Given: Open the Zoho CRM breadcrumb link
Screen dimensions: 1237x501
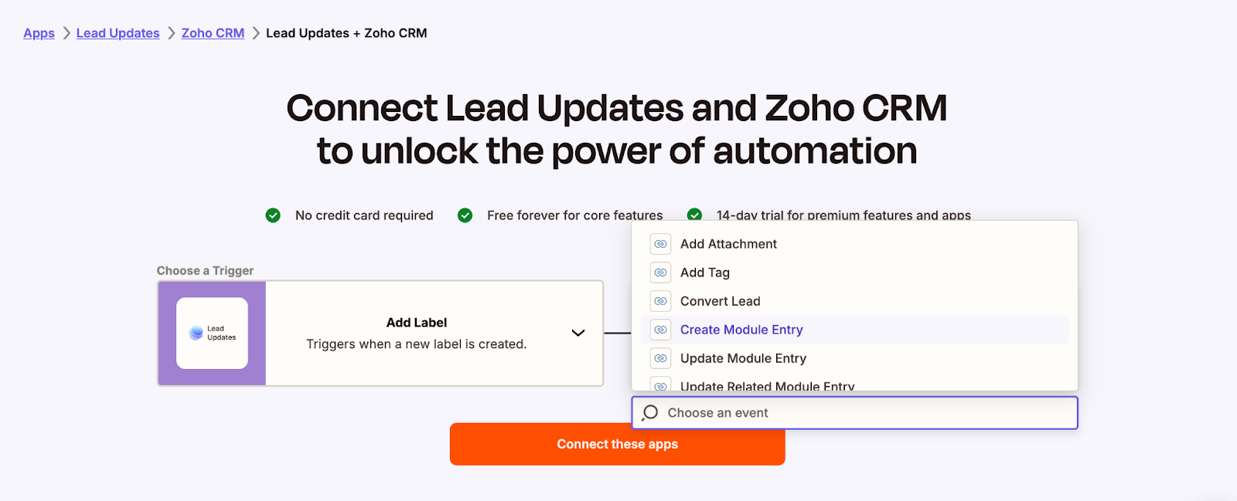Looking at the screenshot, I should point(213,33).
